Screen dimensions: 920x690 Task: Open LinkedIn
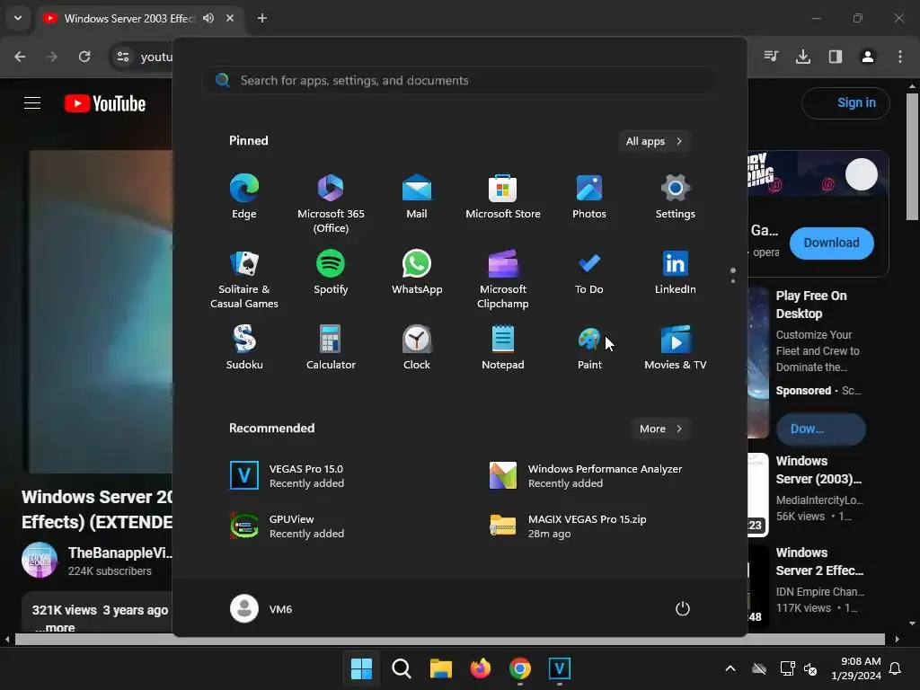pyautogui.click(x=676, y=273)
